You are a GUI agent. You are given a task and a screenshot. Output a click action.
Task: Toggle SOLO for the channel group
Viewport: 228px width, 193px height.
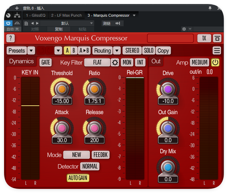click(149, 51)
